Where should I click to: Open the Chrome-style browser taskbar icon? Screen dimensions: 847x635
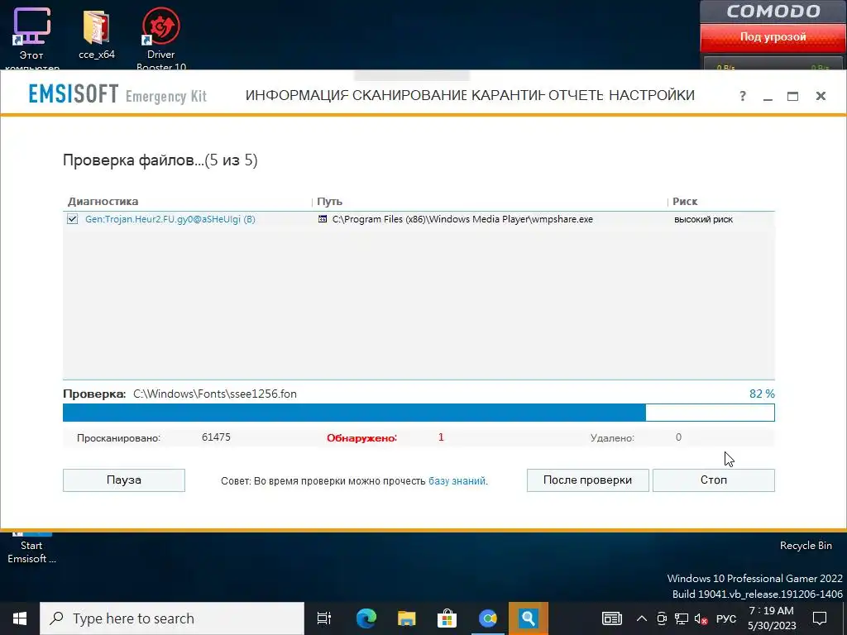click(487, 618)
